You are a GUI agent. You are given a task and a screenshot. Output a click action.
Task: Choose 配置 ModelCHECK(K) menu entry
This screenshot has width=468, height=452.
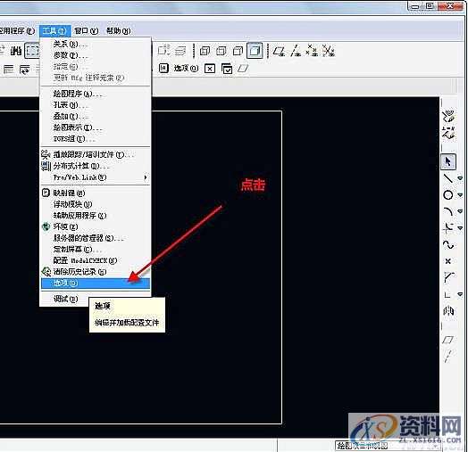coord(96,260)
